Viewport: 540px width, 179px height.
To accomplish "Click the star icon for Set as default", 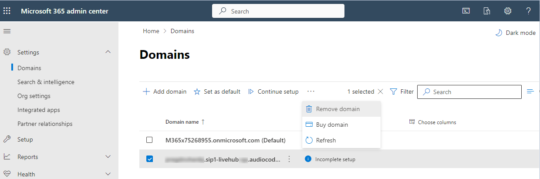I will 197,91.
